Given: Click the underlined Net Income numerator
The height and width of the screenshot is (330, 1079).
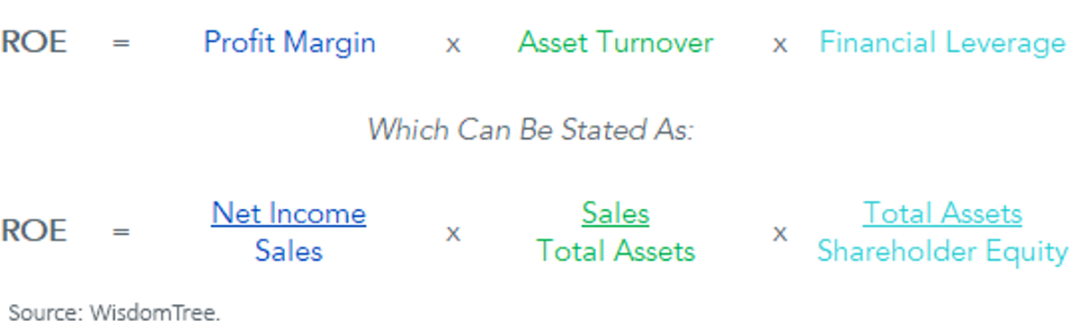Looking at the screenshot, I should [289, 213].
